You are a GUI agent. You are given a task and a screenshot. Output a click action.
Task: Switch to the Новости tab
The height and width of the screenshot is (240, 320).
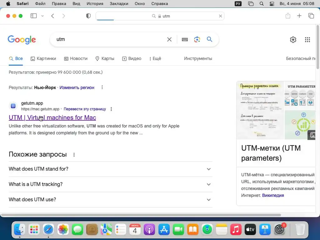click(x=76, y=58)
